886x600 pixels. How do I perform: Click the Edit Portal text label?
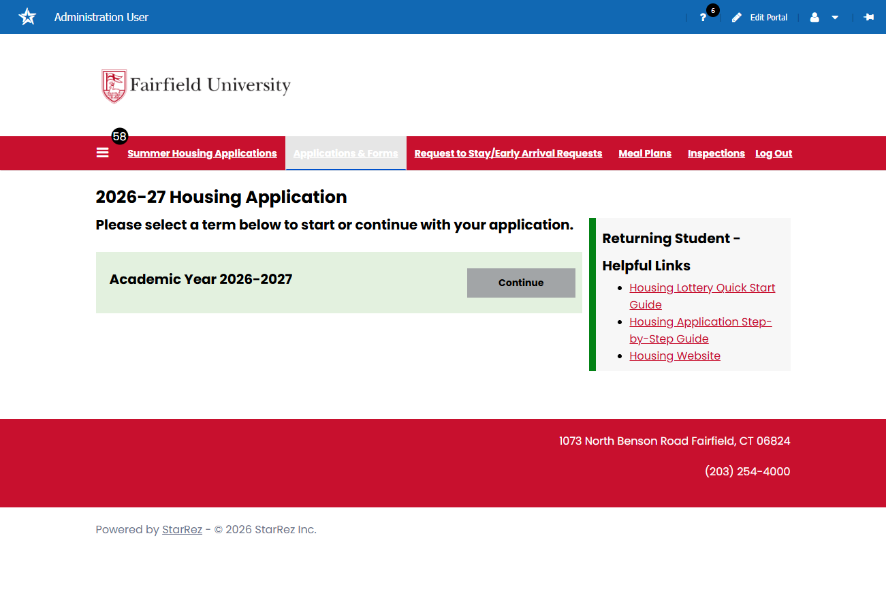[x=769, y=18]
